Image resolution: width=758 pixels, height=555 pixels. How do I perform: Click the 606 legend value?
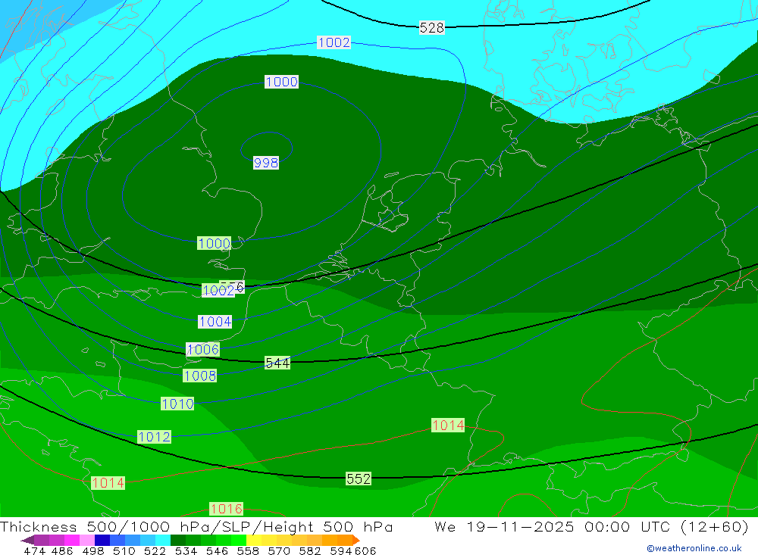point(365,550)
